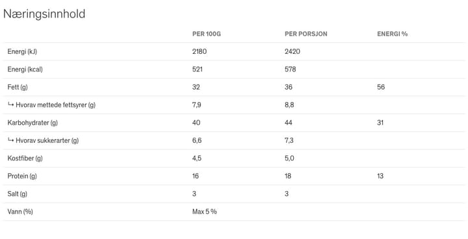Select the 2180 kJ per 100g value

point(200,51)
